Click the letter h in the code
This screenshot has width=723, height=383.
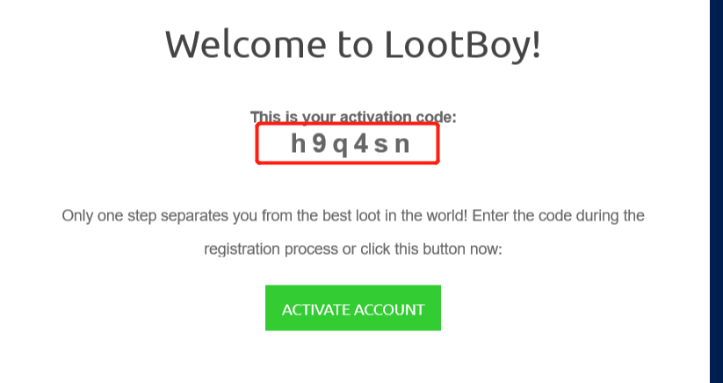tap(299, 143)
